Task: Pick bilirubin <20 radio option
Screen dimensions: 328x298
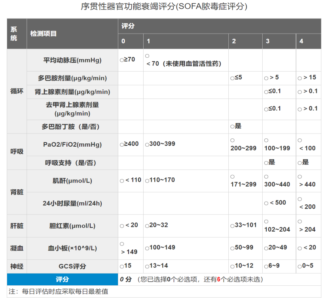Action: point(122,226)
